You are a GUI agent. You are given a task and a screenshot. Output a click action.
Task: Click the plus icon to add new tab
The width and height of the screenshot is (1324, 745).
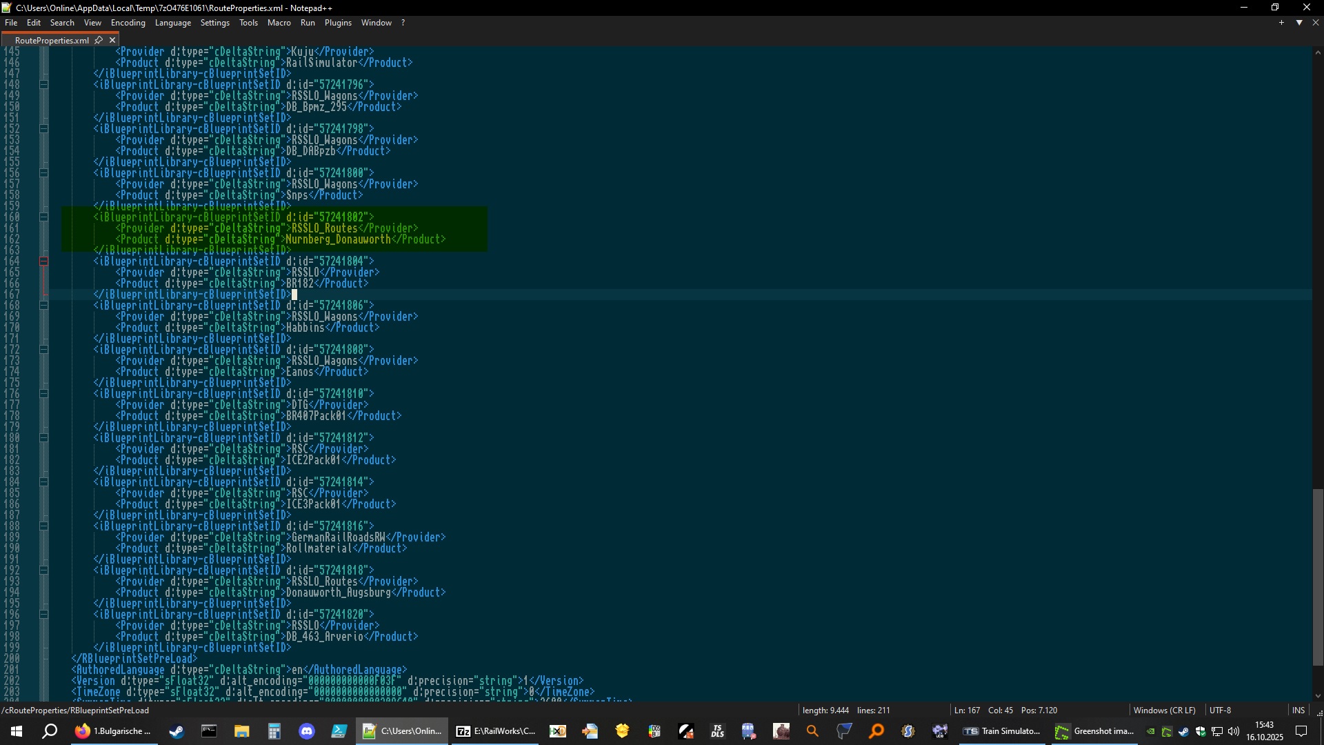tap(1281, 23)
